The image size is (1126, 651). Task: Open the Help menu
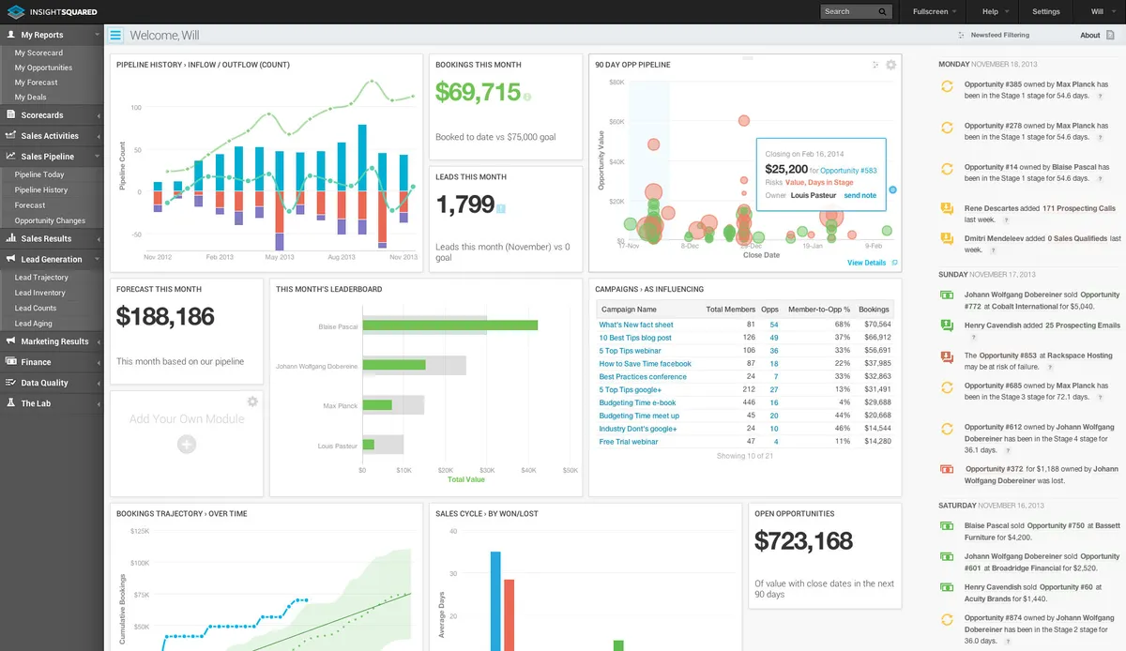[x=992, y=11]
